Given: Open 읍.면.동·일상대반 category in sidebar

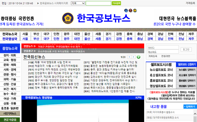Looking at the screenshot, I should (x=10, y=108).
